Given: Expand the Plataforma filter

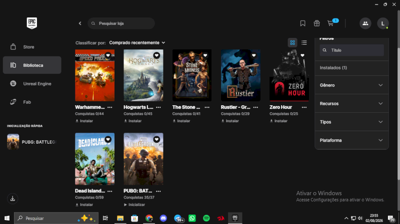Looking at the screenshot, I should pos(352,140).
